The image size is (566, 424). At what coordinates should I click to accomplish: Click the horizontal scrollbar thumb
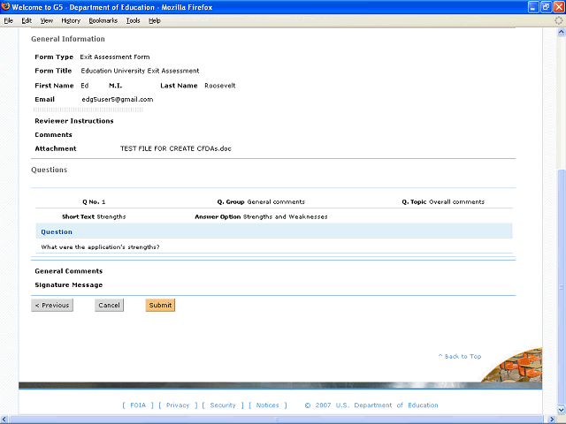point(277,420)
